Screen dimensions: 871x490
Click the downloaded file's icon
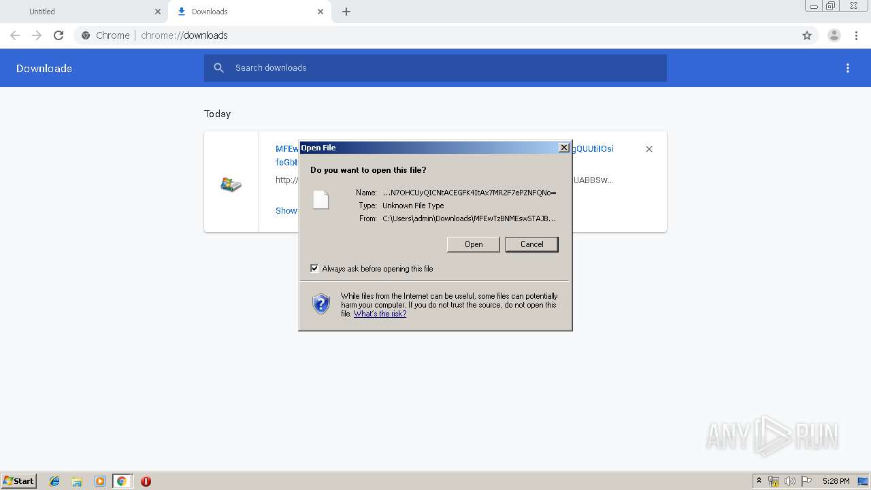(x=231, y=184)
